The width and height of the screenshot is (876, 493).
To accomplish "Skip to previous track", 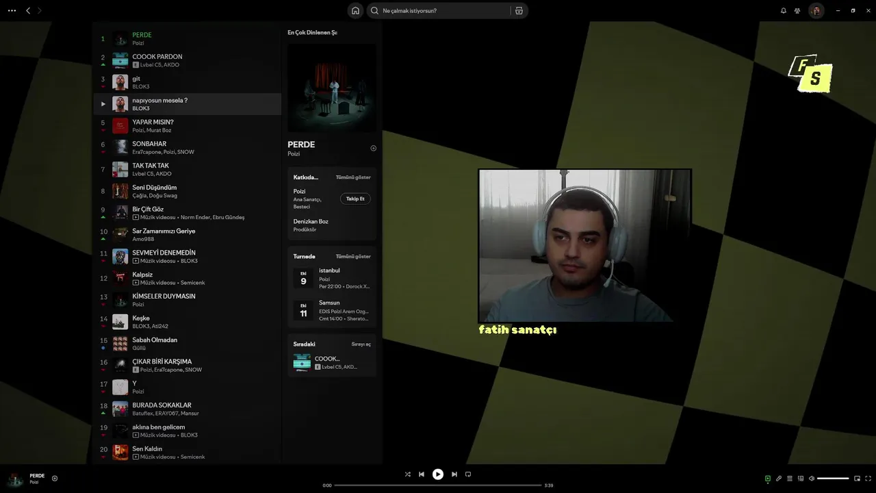I will [422, 474].
